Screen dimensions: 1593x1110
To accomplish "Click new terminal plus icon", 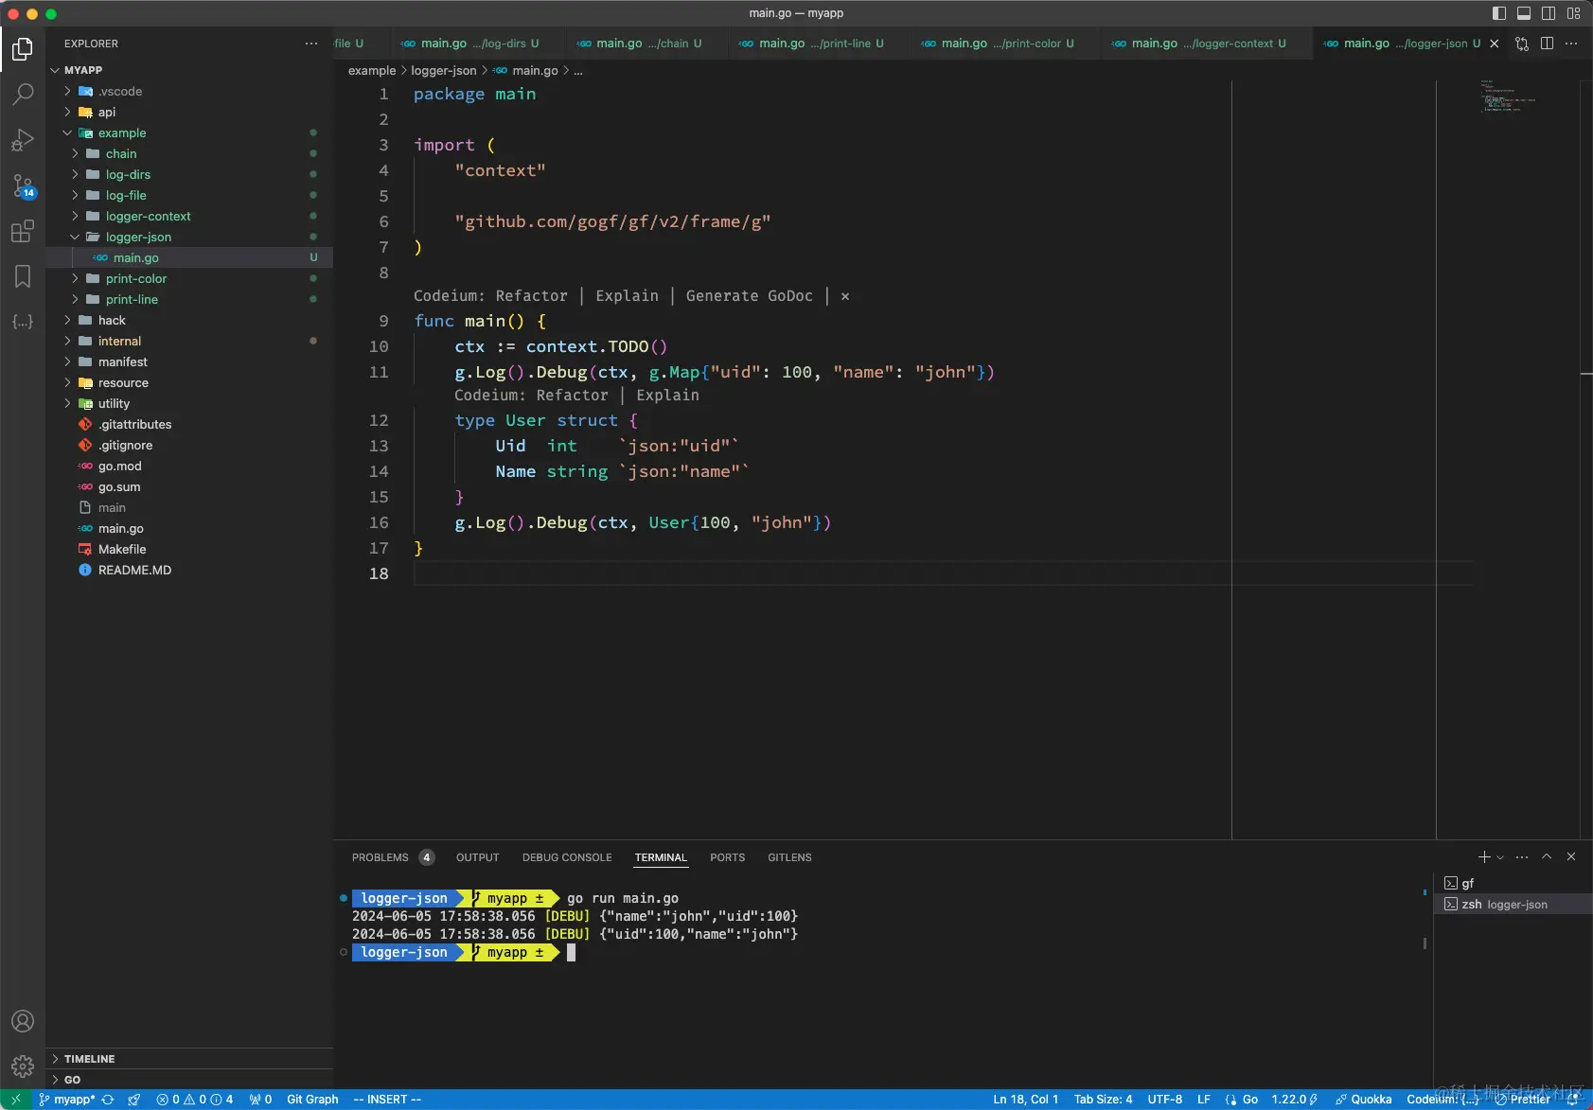I will pos(1484,857).
